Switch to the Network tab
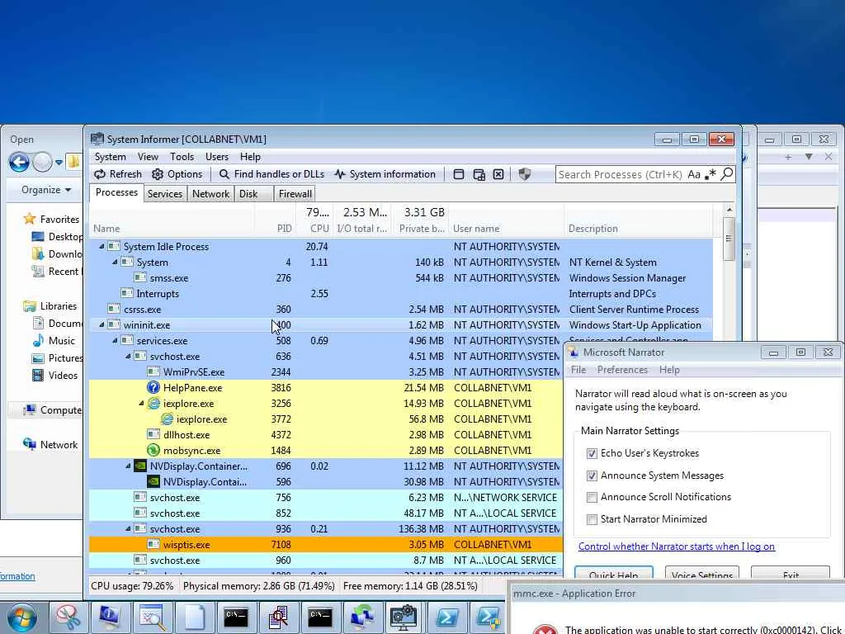Viewport: 845px width, 634px height. point(210,194)
